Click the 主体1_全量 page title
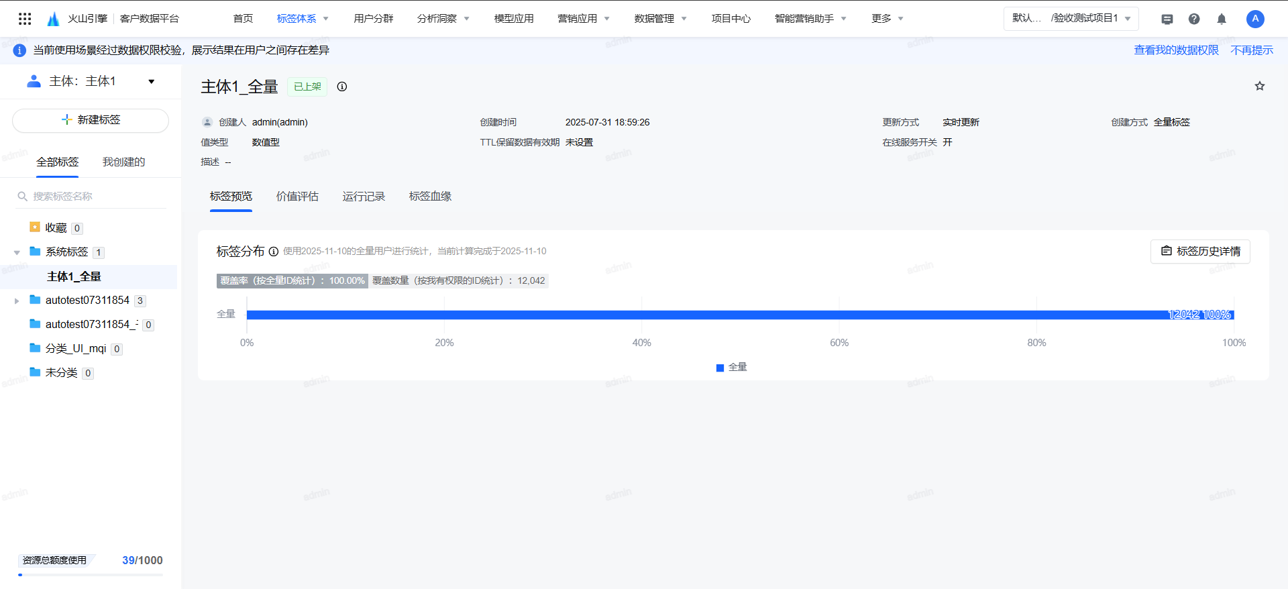The height and width of the screenshot is (589, 1288). [239, 87]
